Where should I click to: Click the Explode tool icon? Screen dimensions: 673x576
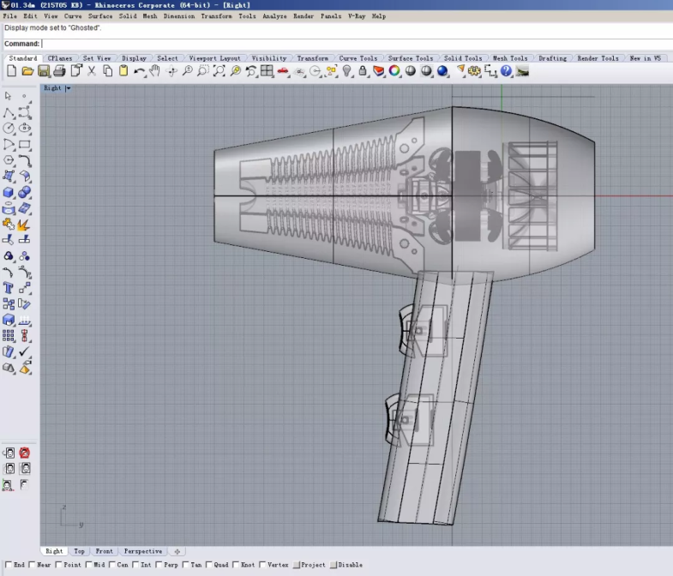(x=24, y=225)
